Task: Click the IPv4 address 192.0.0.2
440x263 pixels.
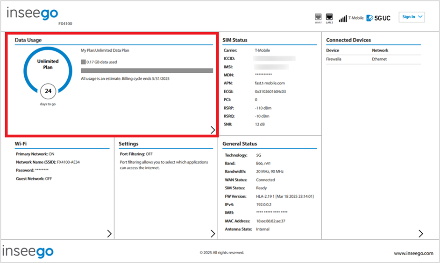Action: [263, 204]
